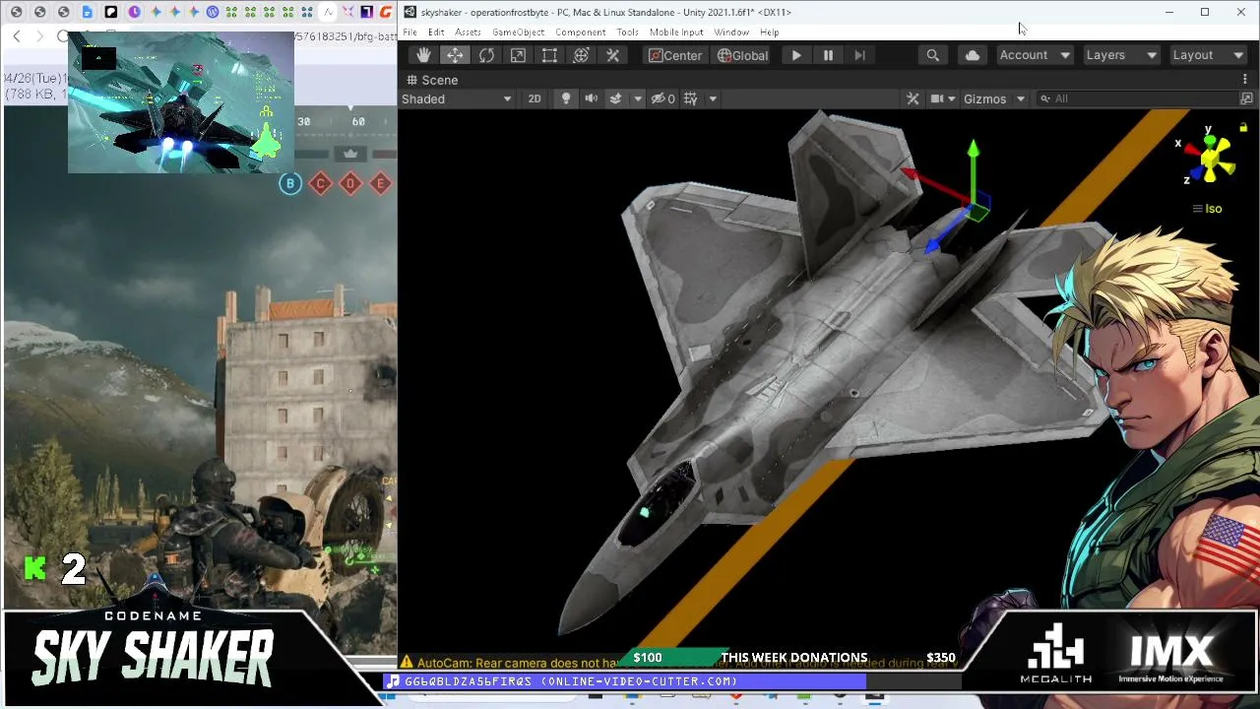Select the WordPress browser tab

pos(212,12)
